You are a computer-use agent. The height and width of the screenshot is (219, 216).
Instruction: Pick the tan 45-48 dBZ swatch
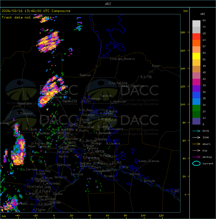pyautogui.click(x=196, y=69)
